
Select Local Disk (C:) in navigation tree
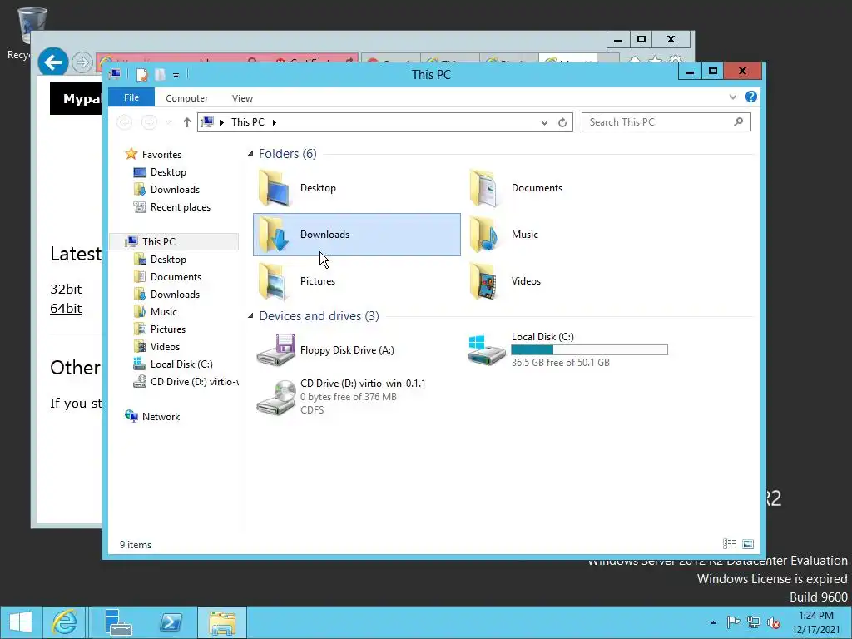coord(181,364)
